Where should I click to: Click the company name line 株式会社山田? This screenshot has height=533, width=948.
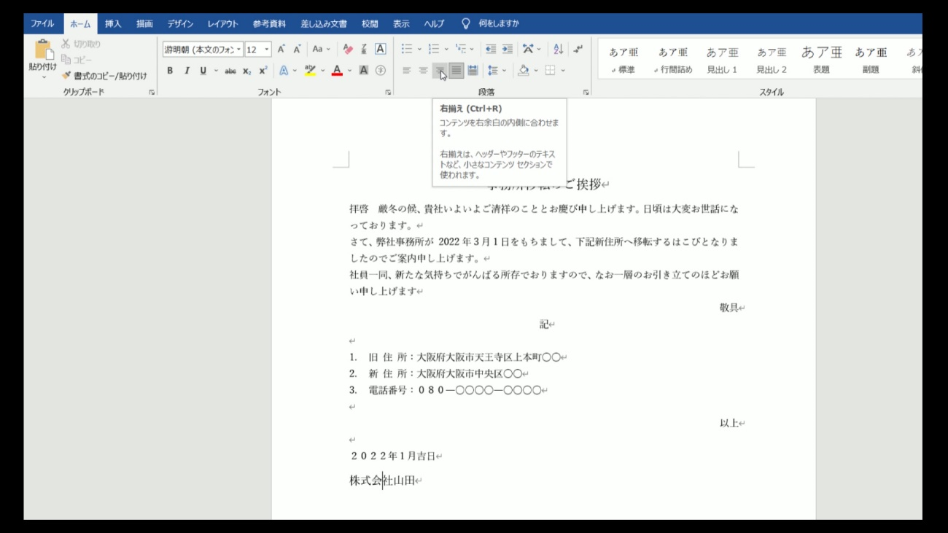tap(382, 481)
